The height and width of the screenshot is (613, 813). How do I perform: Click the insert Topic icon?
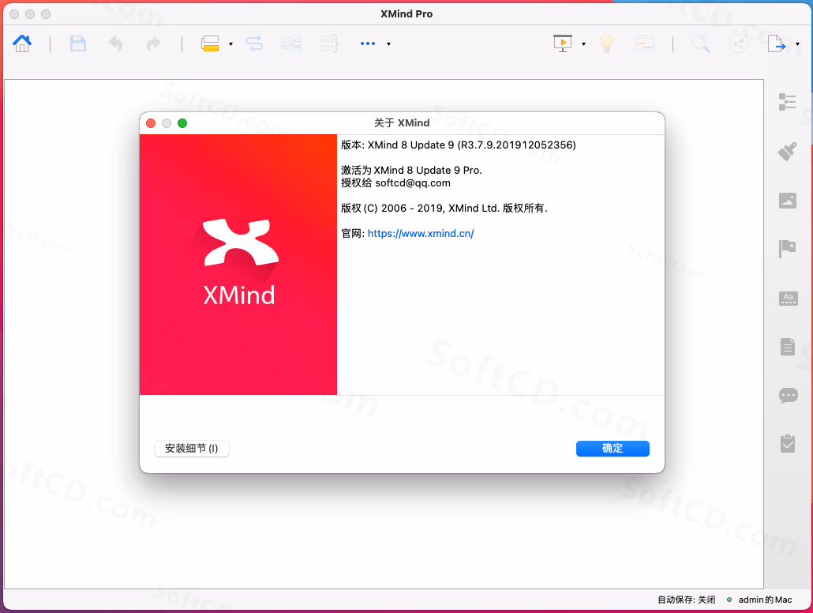coord(210,43)
